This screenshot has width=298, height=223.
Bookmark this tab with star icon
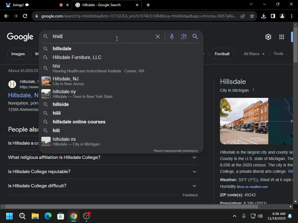(252, 16)
